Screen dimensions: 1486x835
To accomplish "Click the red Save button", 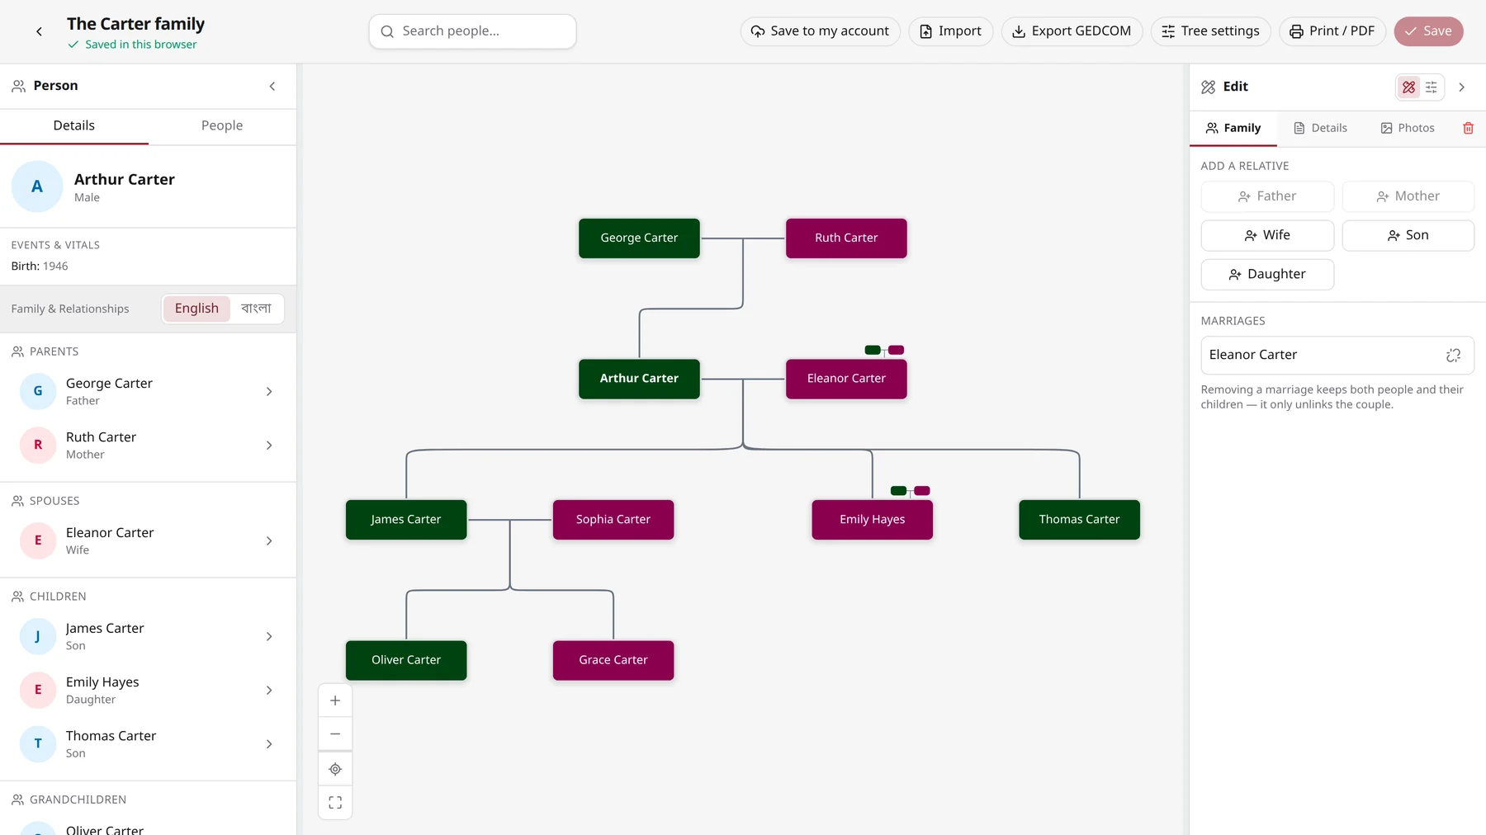I will 1428,31.
